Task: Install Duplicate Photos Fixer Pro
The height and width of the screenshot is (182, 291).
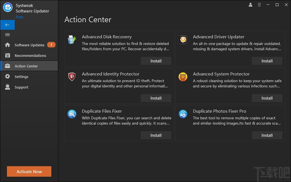Action: (267, 135)
